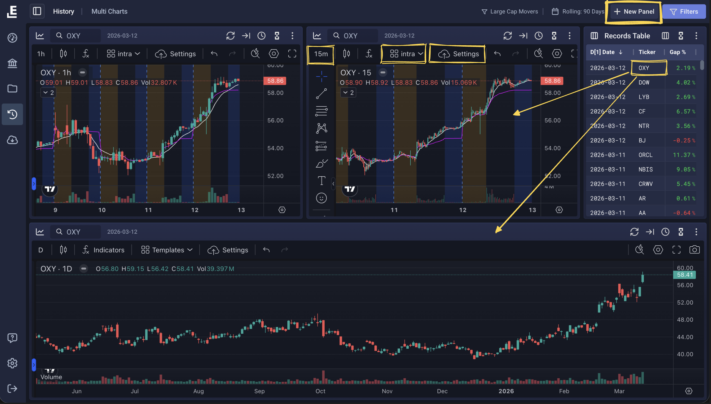Open the History tab

point(63,11)
